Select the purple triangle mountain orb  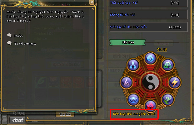tap(127, 82)
